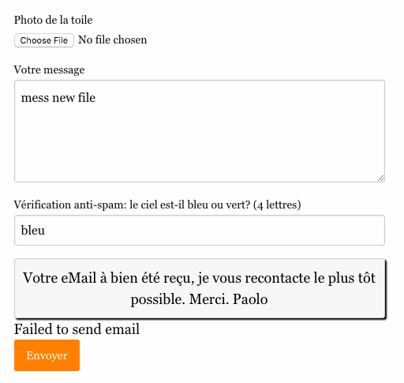Click the word vert in the anti-spam question

pyautogui.click(x=237, y=205)
